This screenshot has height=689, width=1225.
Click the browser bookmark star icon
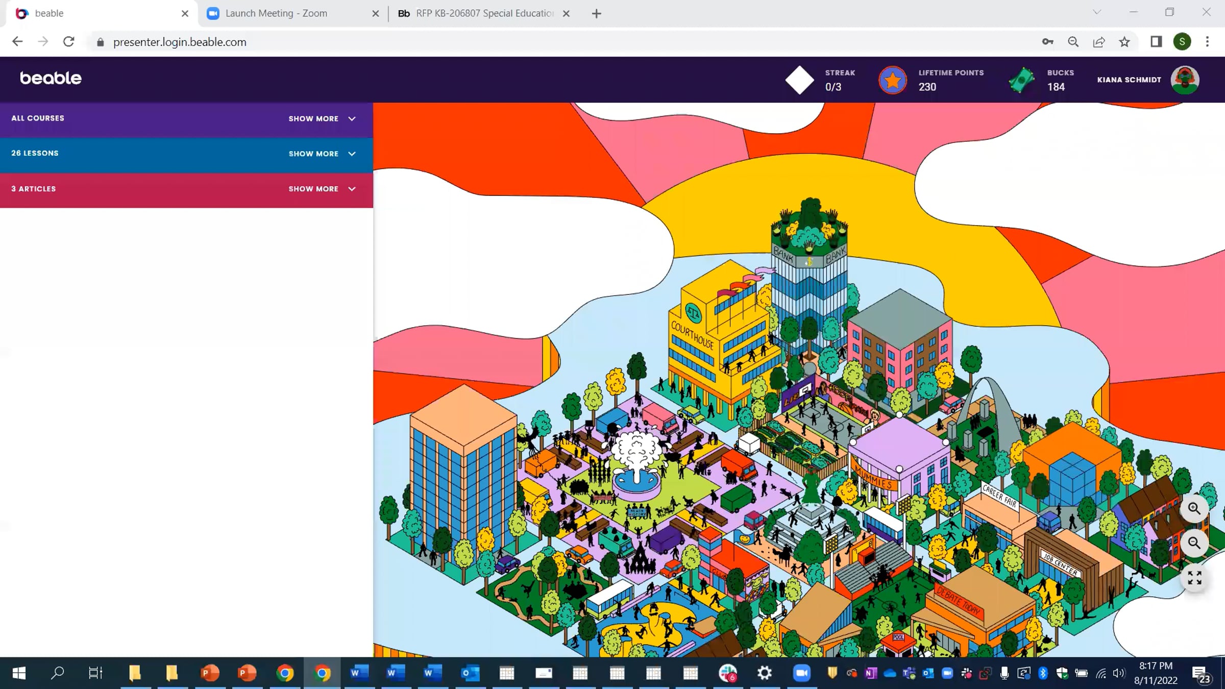pyautogui.click(x=1124, y=42)
